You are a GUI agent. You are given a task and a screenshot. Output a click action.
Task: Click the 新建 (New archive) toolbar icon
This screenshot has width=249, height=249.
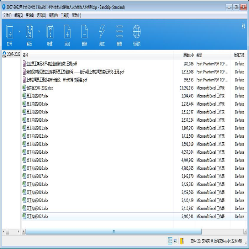[50, 35]
